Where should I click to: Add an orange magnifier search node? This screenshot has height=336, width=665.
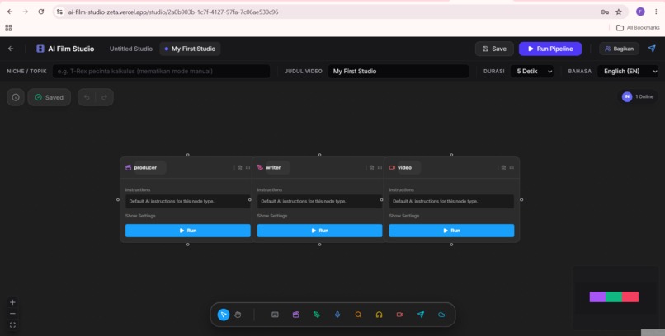pos(358,315)
